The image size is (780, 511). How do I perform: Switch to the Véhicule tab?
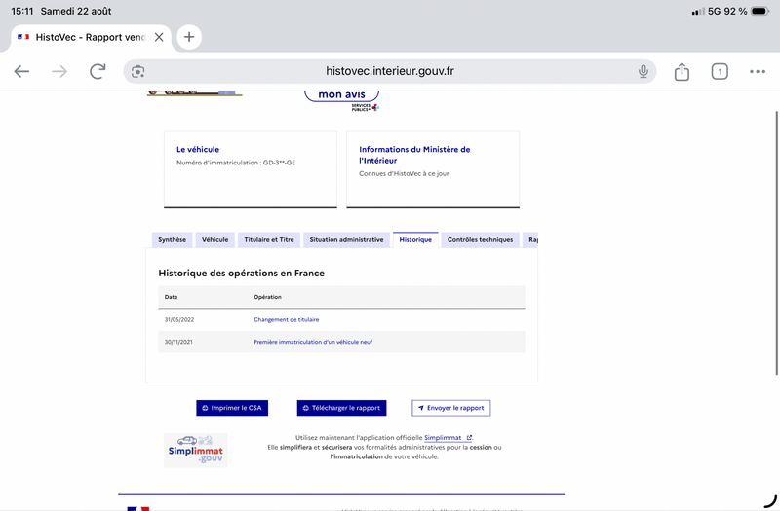pos(214,239)
